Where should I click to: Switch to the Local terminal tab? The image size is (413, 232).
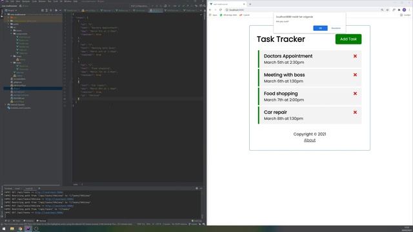17,188
